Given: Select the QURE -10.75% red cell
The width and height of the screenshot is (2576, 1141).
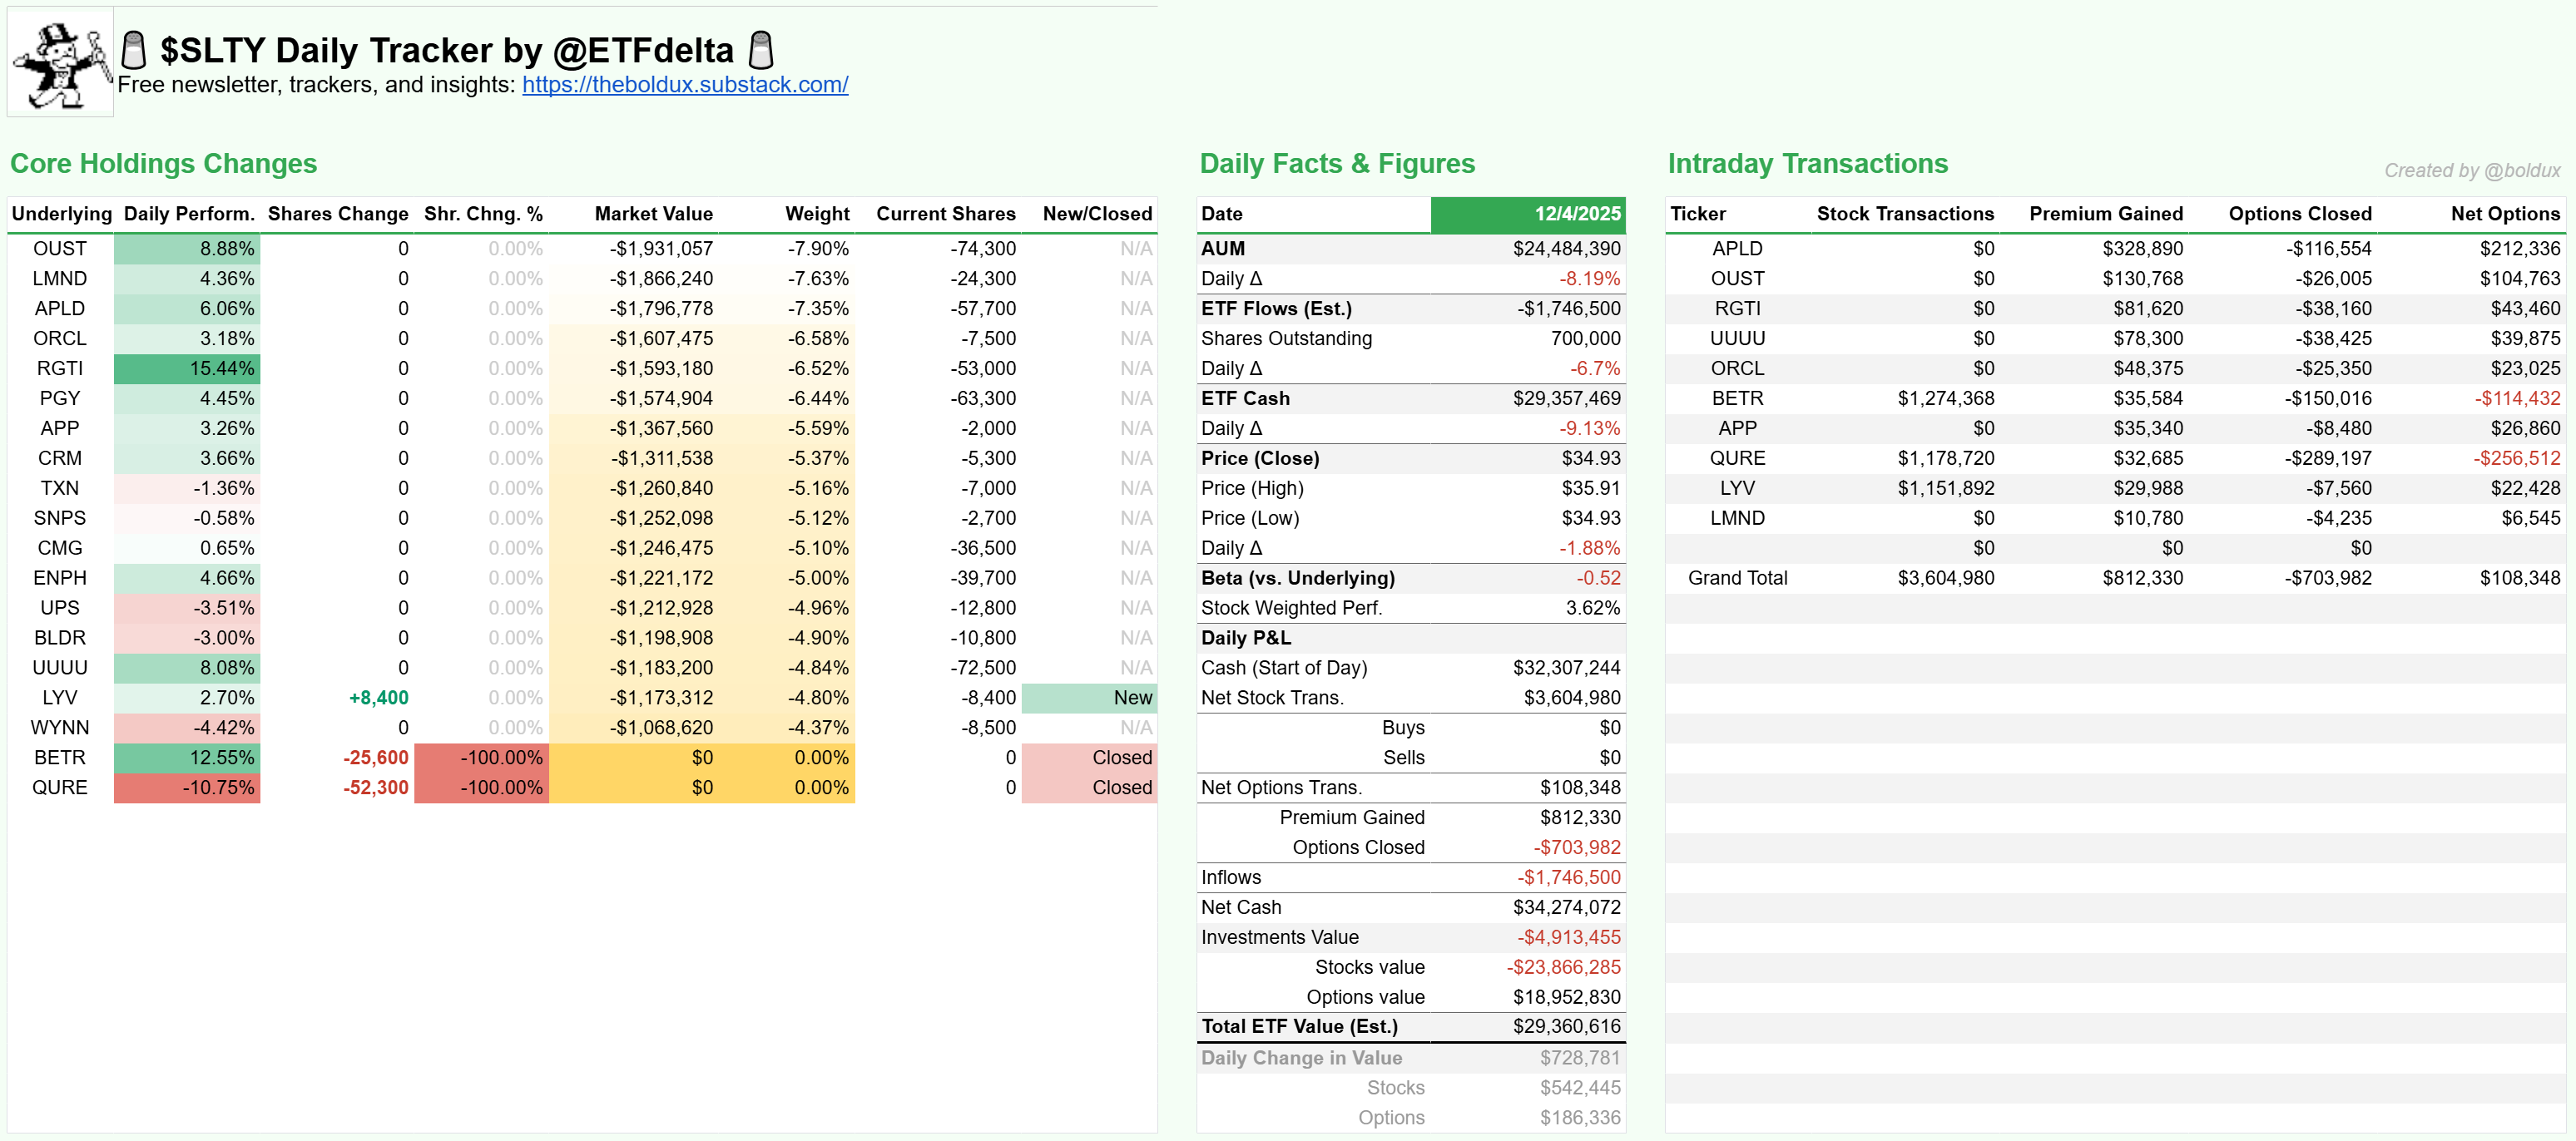Looking at the screenshot, I should [187, 788].
